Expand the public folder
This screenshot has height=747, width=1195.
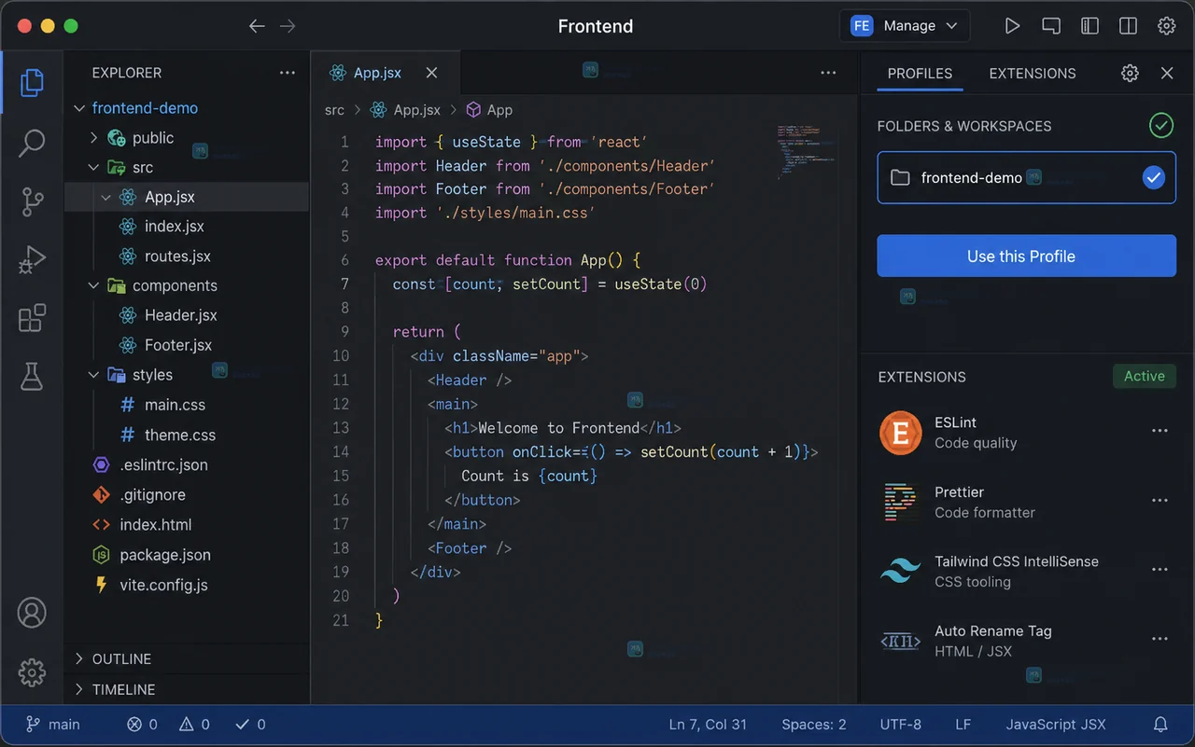[93, 138]
